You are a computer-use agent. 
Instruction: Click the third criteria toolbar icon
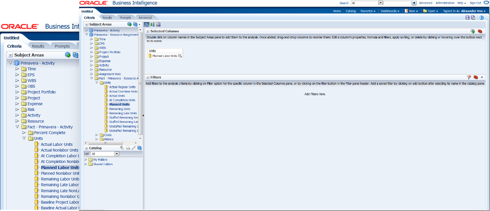158,24
